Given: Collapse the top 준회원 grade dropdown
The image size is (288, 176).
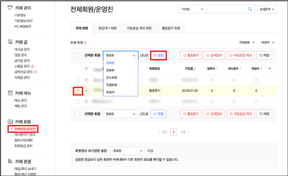Looking at the screenshot, I should pyautogui.click(x=121, y=56).
